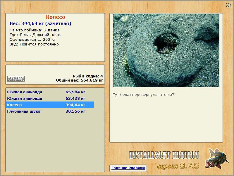Click the Рыб в садке: 4 counter

(x=88, y=76)
